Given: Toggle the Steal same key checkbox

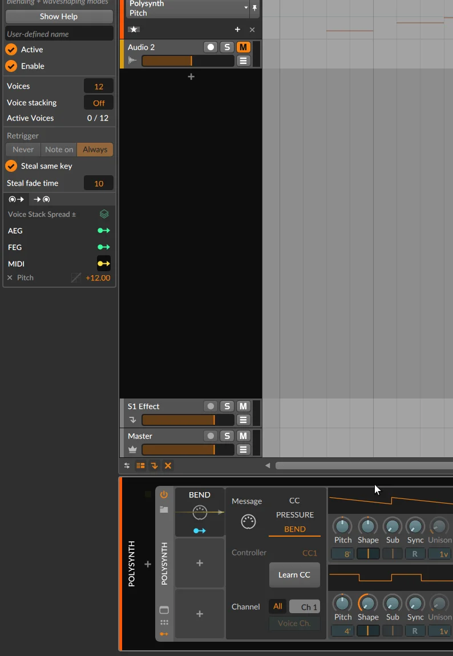Looking at the screenshot, I should pyautogui.click(x=11, y=166).
